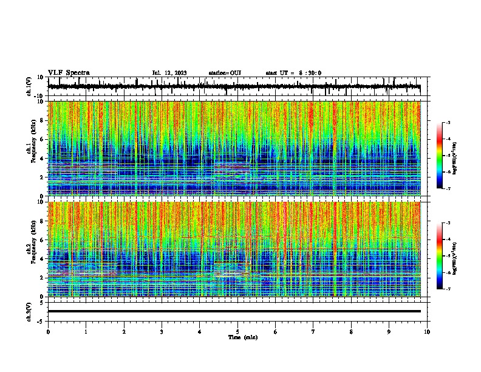The image size is (481, 372).
Task: Click the 'ch.1(V)' waveform axis label
Action: click(x=29, y=86)
